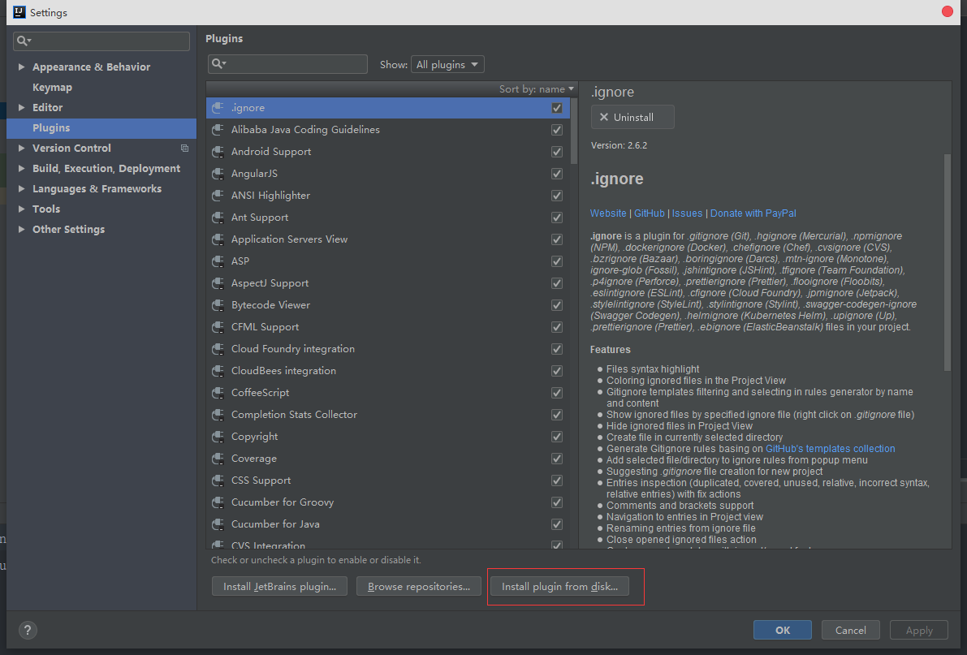Uncheck the CoffeeScript plugin

[557, 392]
